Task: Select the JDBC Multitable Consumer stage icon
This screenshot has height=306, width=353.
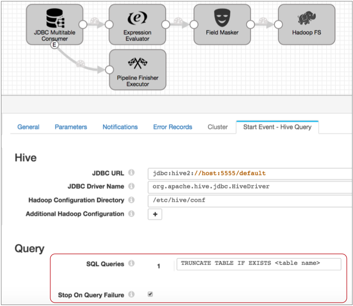Action: tap(54, 18)
